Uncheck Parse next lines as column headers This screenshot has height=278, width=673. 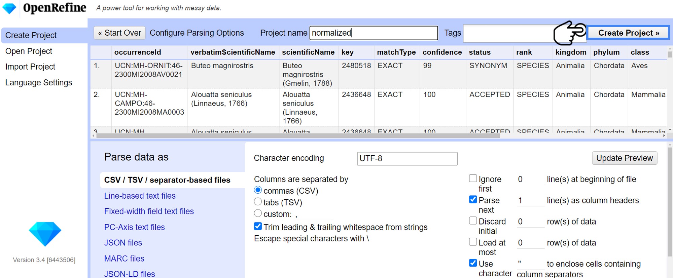473,200
